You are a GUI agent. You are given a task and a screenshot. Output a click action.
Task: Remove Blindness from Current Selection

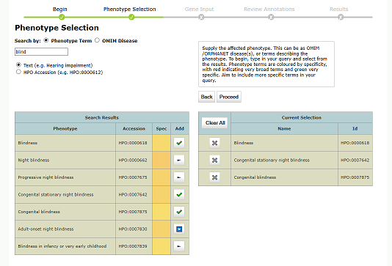click(214, 143)
